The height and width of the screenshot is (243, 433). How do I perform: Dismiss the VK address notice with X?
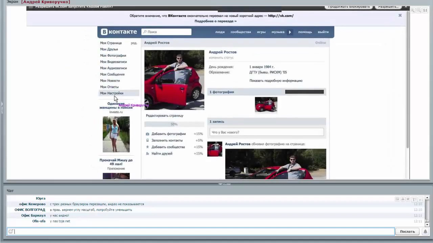[x=400, y=15]
